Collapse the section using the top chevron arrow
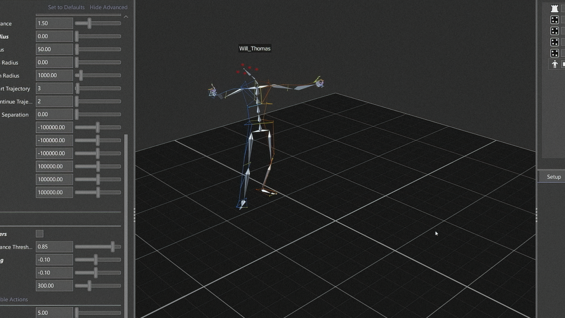Image resolution: width=565 pixels, height=318 pixels. [x=126, y=17]
